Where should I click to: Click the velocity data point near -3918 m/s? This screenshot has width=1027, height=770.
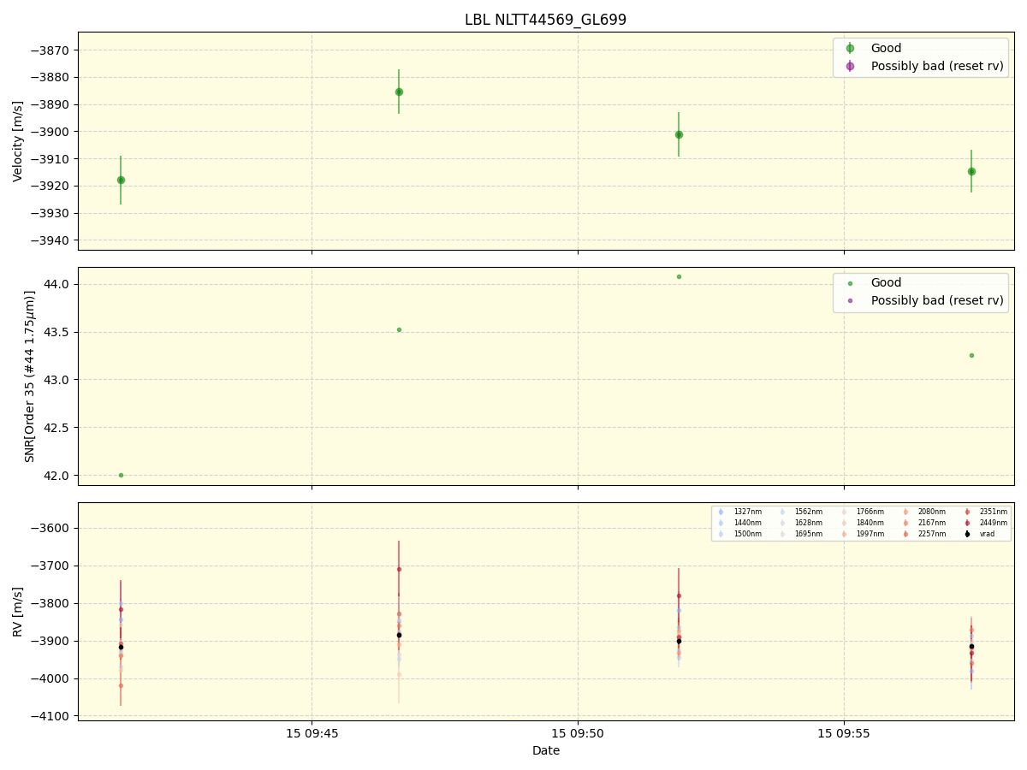pos(121,180)
